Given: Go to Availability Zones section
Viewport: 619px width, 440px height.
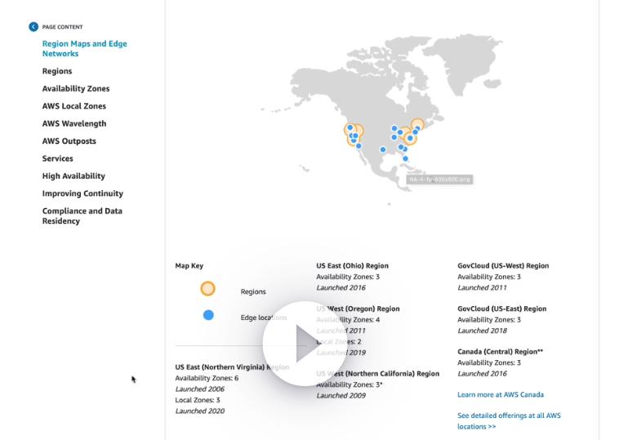Looking at the screenshot, I should [76, 88].
